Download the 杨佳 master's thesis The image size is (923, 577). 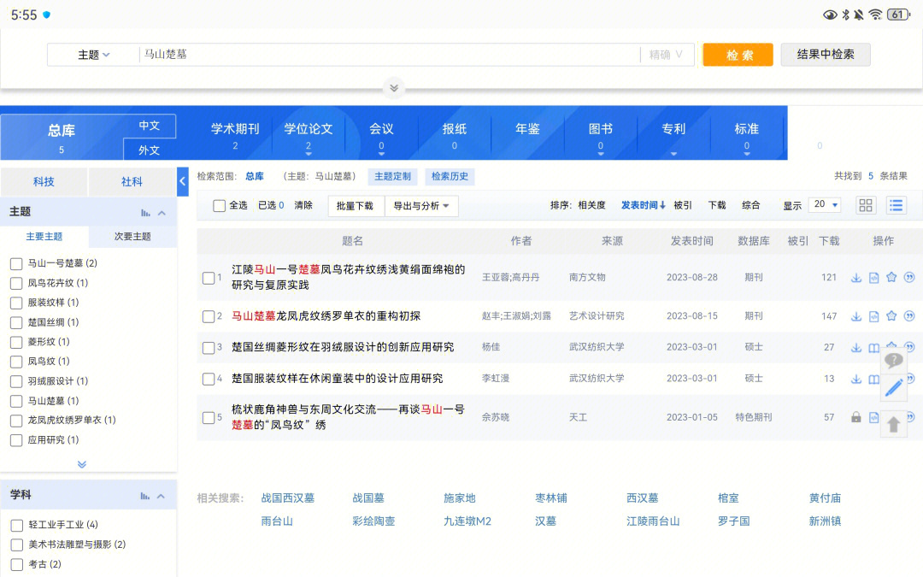[855, 347]
